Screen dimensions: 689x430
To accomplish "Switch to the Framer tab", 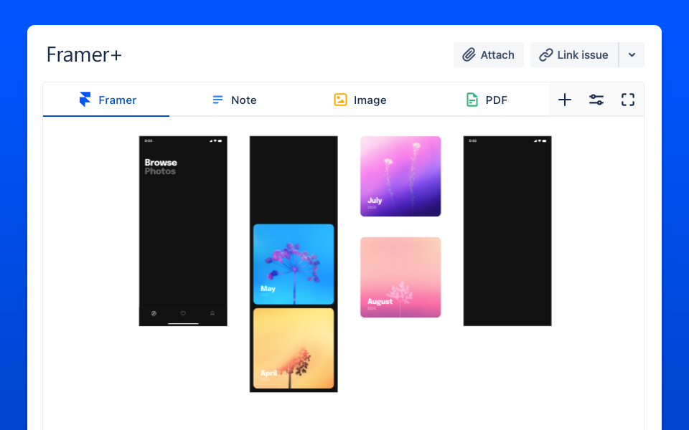I will coord(106,100).
